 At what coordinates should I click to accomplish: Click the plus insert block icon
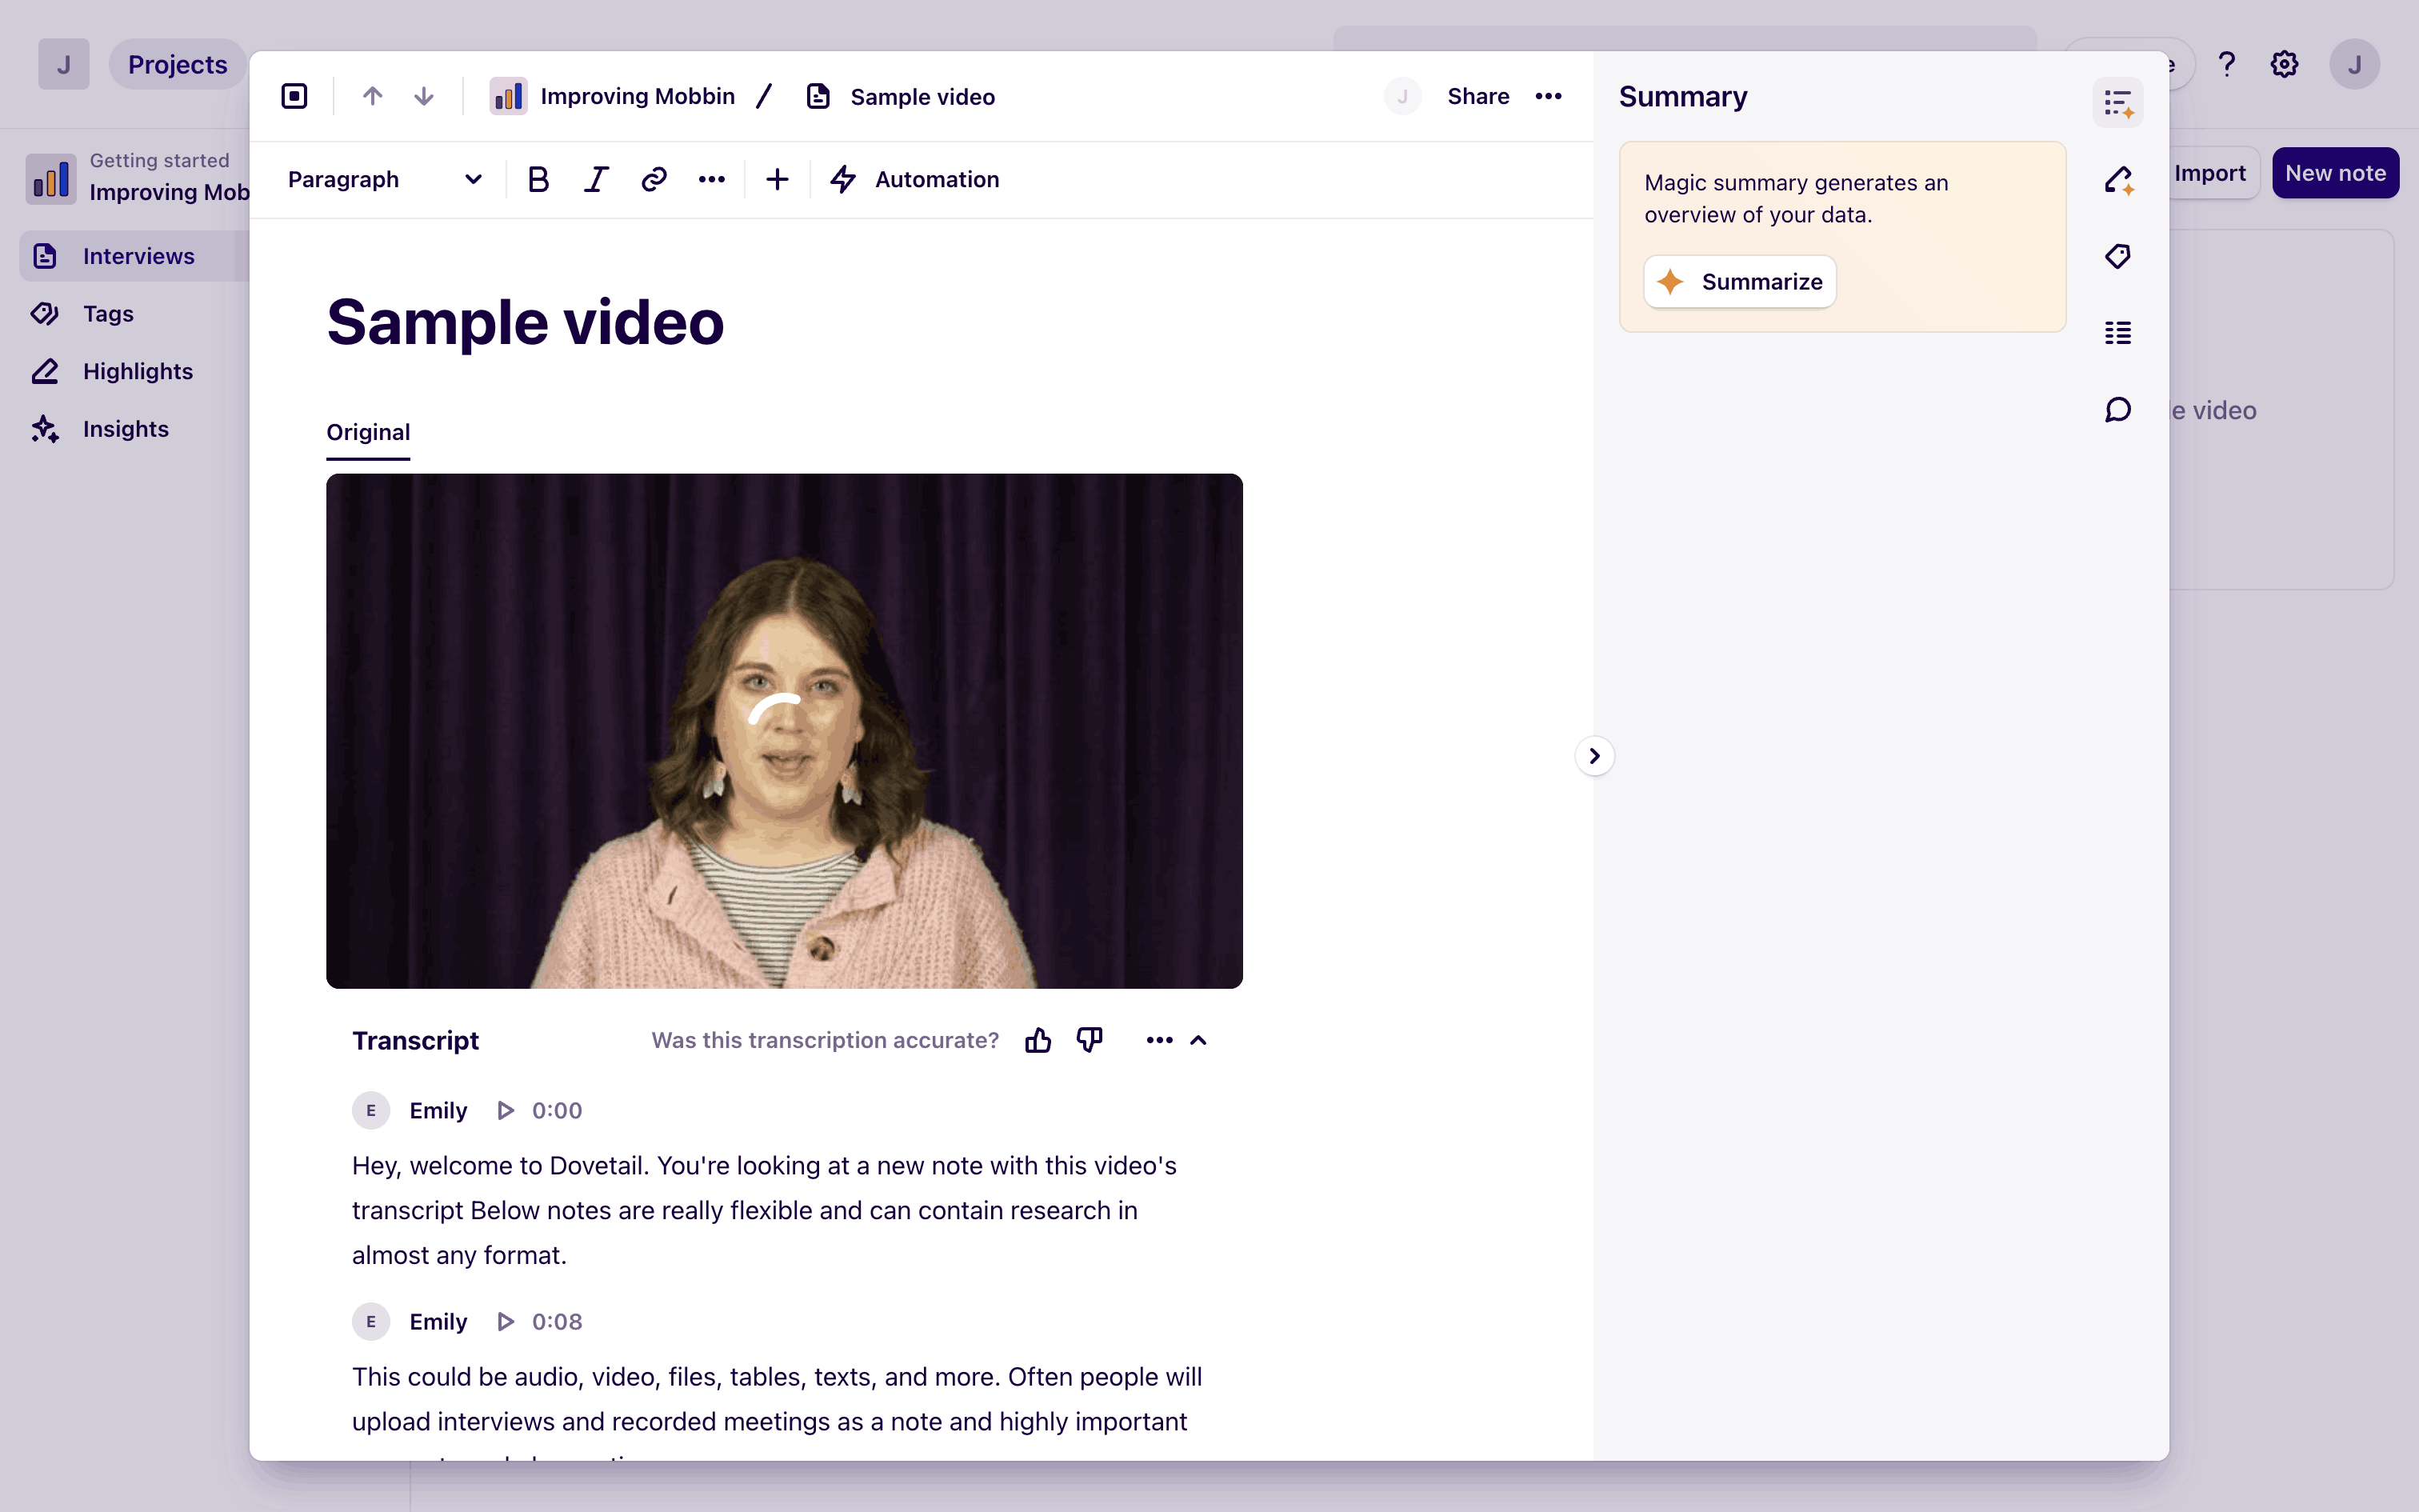tap(777, 180)
